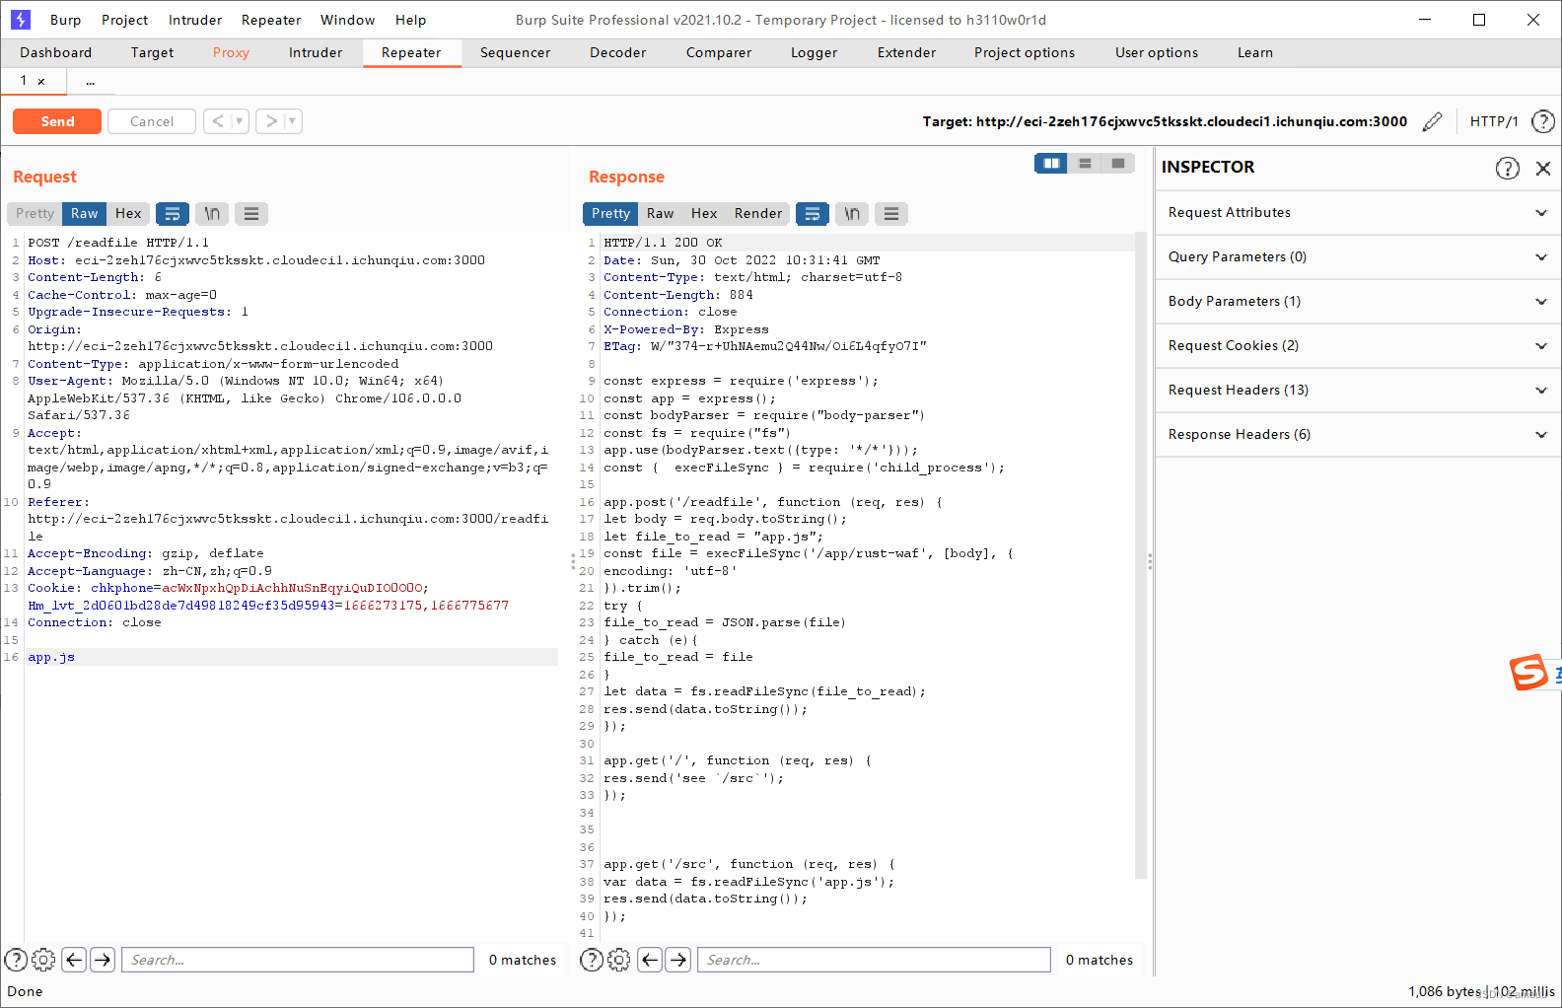Viewport: 1562px width, 1008px height.
Task: Switch to the Proxy tab
Action: pos(231,53)
